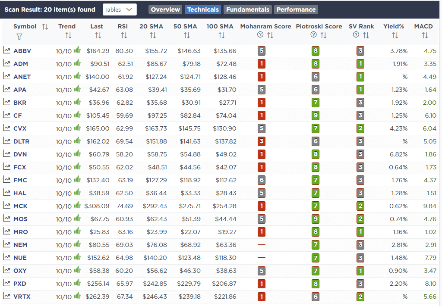The height and width of the screenshot is (306, 442).
Task: Switch to the Overview tab
Action: click(165, 9)
